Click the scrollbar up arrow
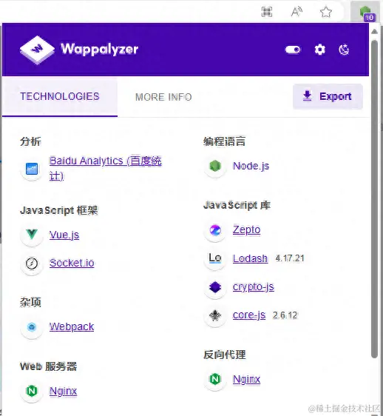 [374, 32]
